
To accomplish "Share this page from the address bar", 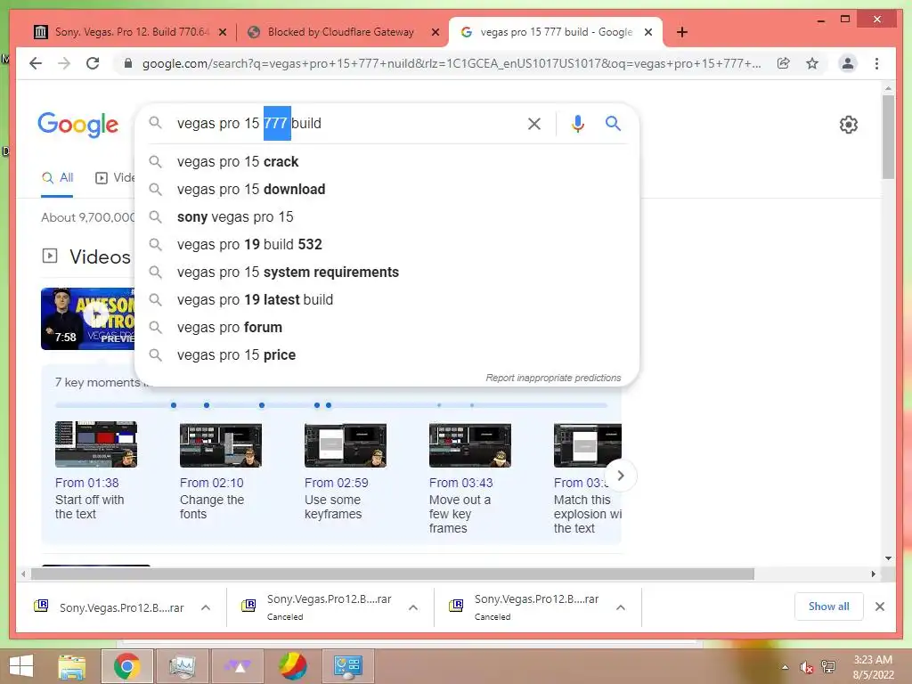I will coord(784,63).
